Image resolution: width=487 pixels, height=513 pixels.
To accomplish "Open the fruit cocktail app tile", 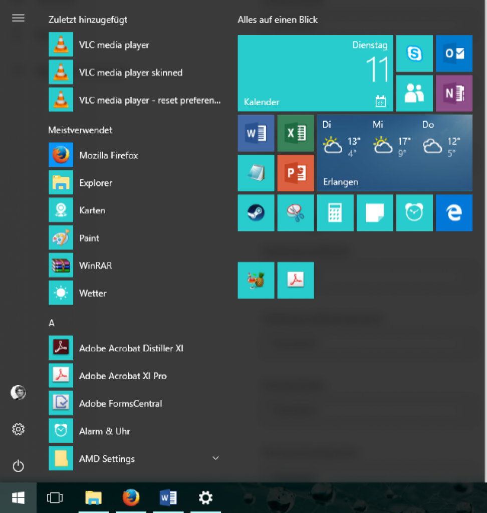I will pos(256,281).
